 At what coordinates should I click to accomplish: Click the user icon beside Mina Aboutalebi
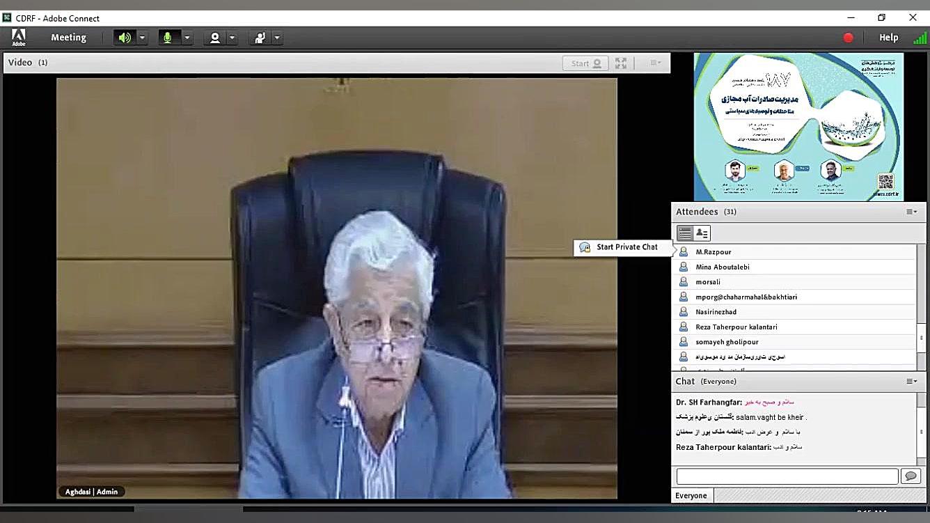[x=684, y=267]
